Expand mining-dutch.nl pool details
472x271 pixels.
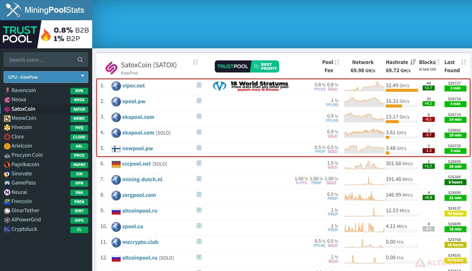point(199,179)
